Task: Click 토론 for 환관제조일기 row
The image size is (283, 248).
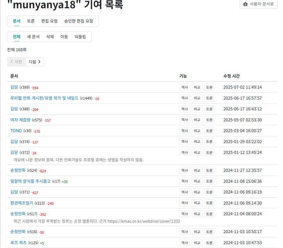Action: coord(209,203)
